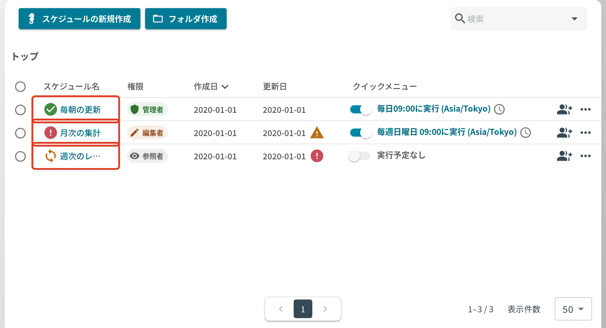Select the 月次の集計 row checkbox

pos(20,133)
